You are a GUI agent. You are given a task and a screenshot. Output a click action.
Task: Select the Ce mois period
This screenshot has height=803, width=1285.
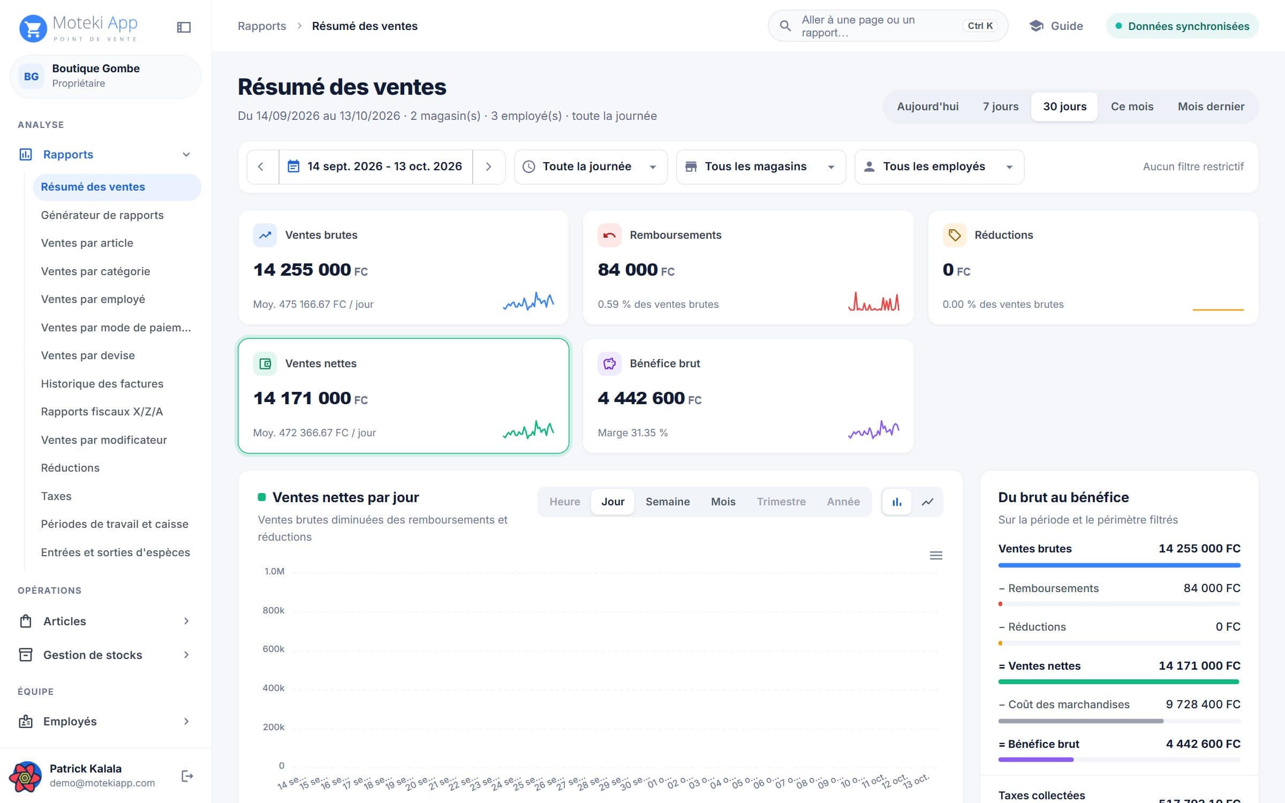coord(1132,107)
